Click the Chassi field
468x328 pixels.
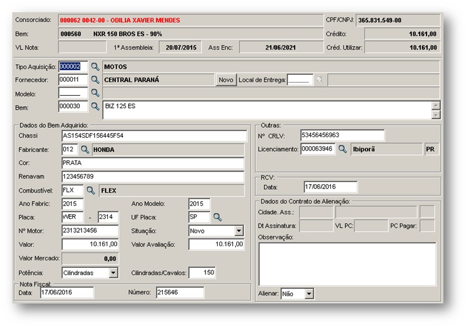coord(154,136)
